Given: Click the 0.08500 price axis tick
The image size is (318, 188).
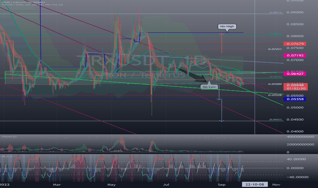Looking at the screenshot, I should click(x=295, y=24).
